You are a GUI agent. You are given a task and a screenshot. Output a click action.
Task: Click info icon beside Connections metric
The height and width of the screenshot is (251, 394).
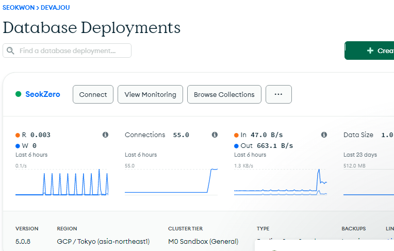tap(215, 135)
